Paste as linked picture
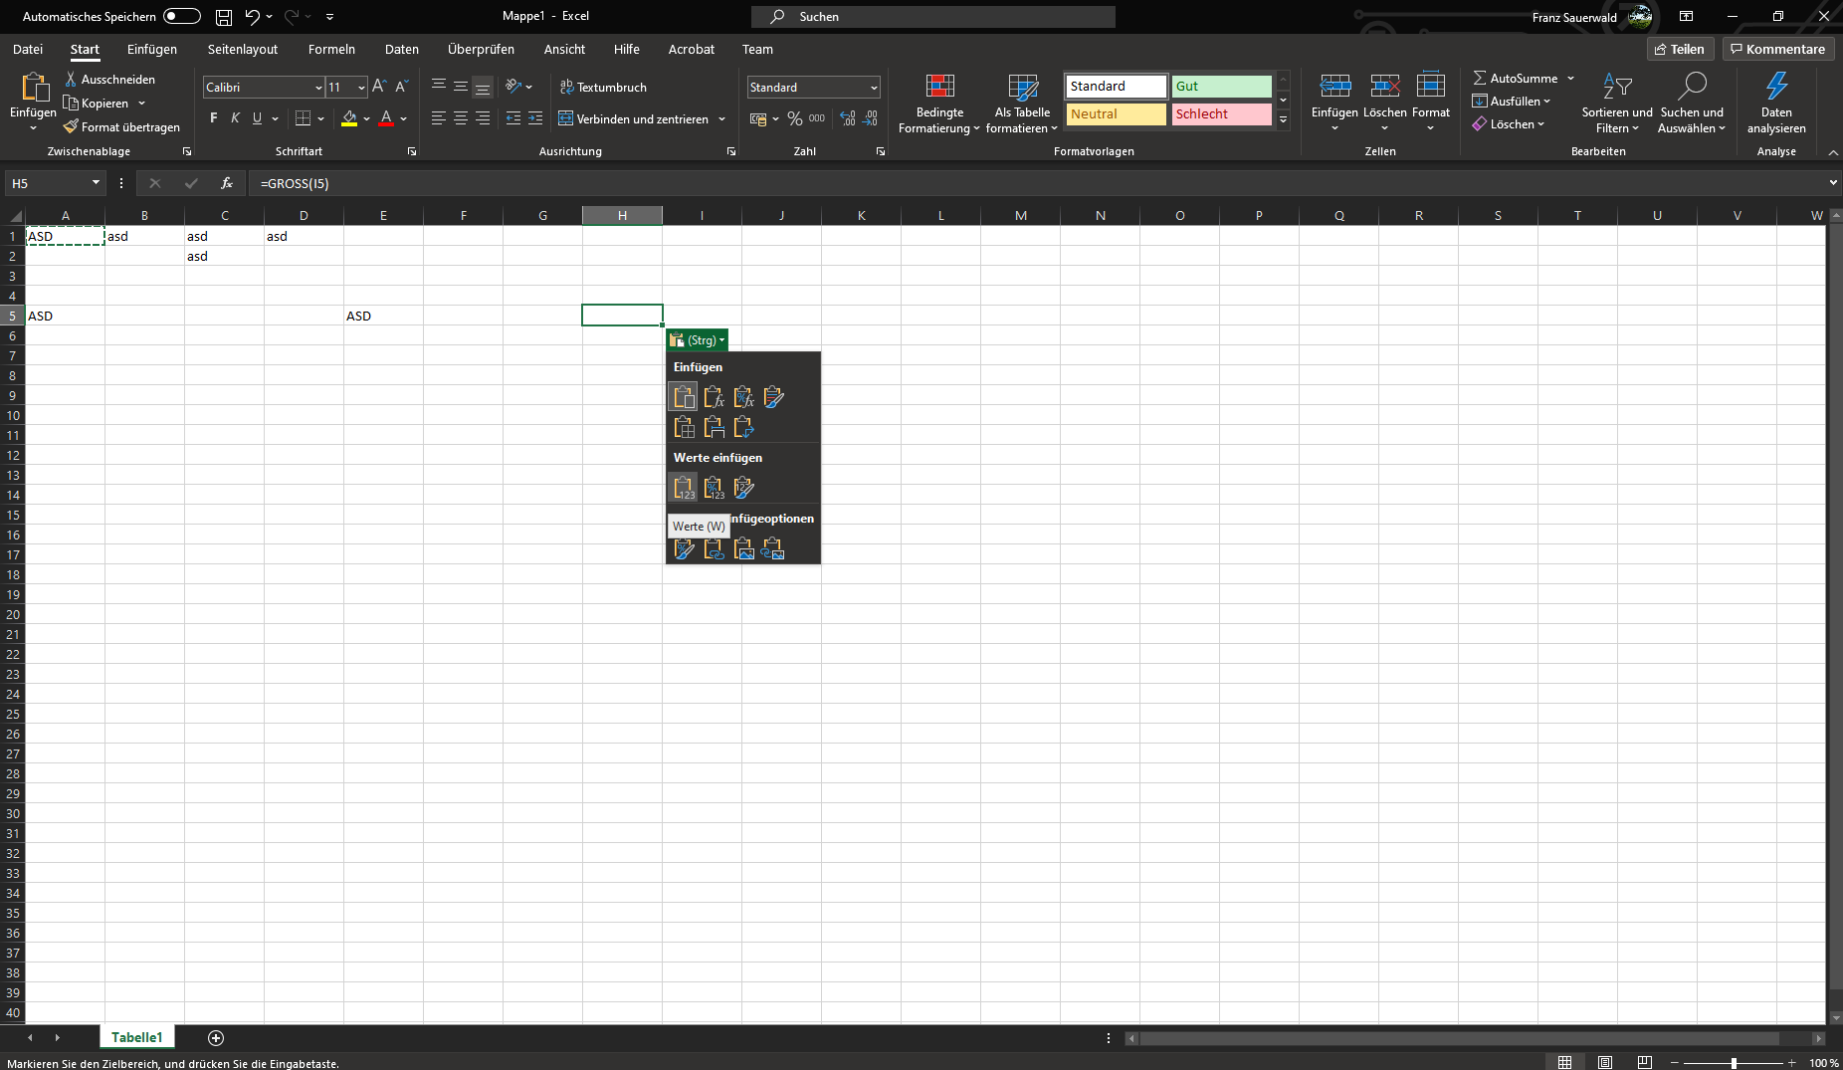Screen dimensions: 1843x1070 pos(773,548)
